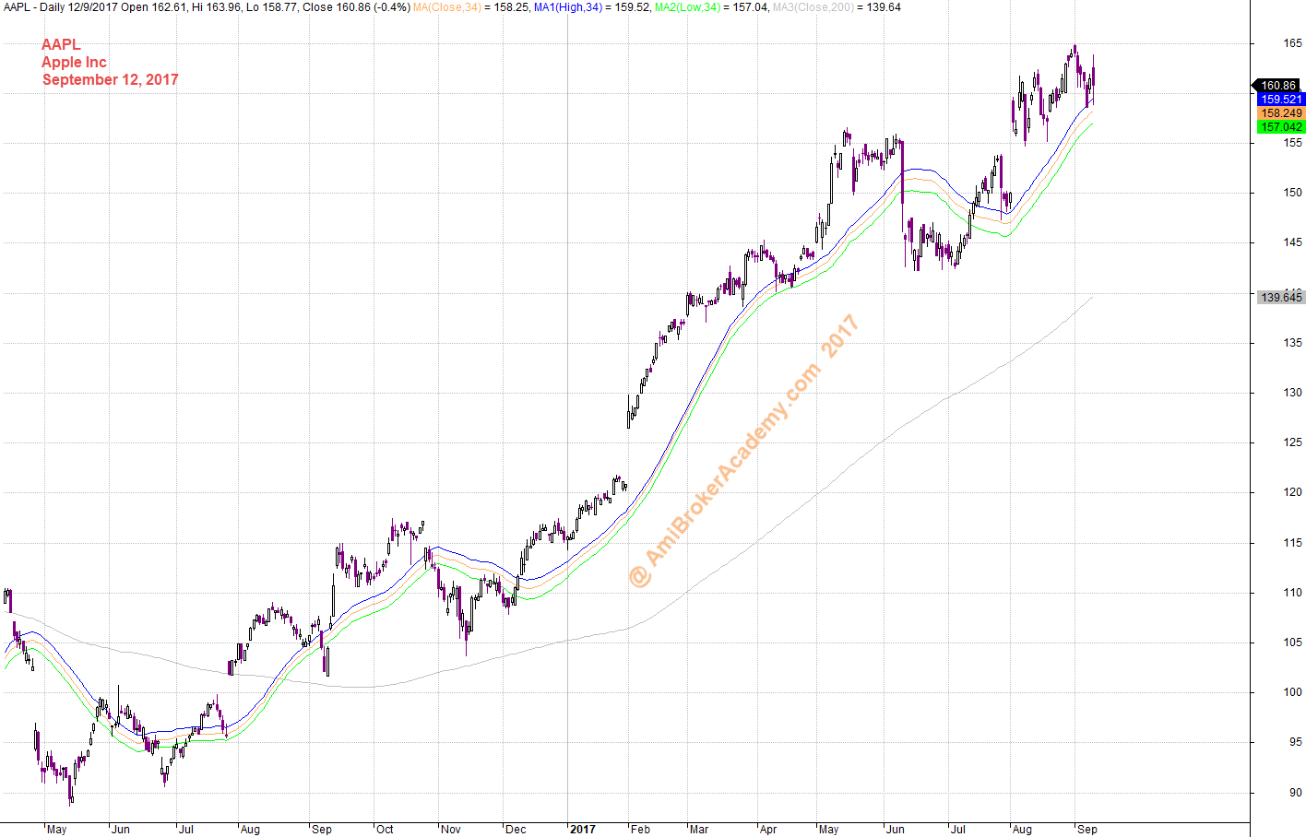Viewport: 1306px width, 837px height.
Task: Click the Aug label near right of time axis
Action: pyautogui.click(x=1022, y=830)
